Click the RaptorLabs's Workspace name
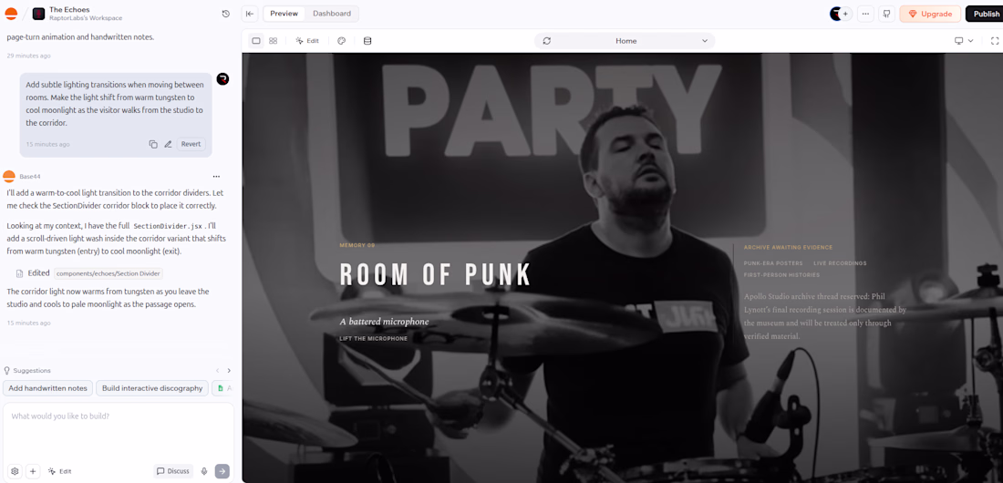The width and height of the screenshot is (1003, 483). click(86, 18)
